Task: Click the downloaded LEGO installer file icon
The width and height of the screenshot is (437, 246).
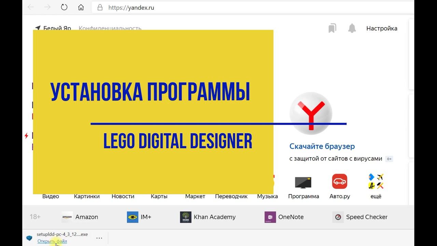Action: (29, 238)
